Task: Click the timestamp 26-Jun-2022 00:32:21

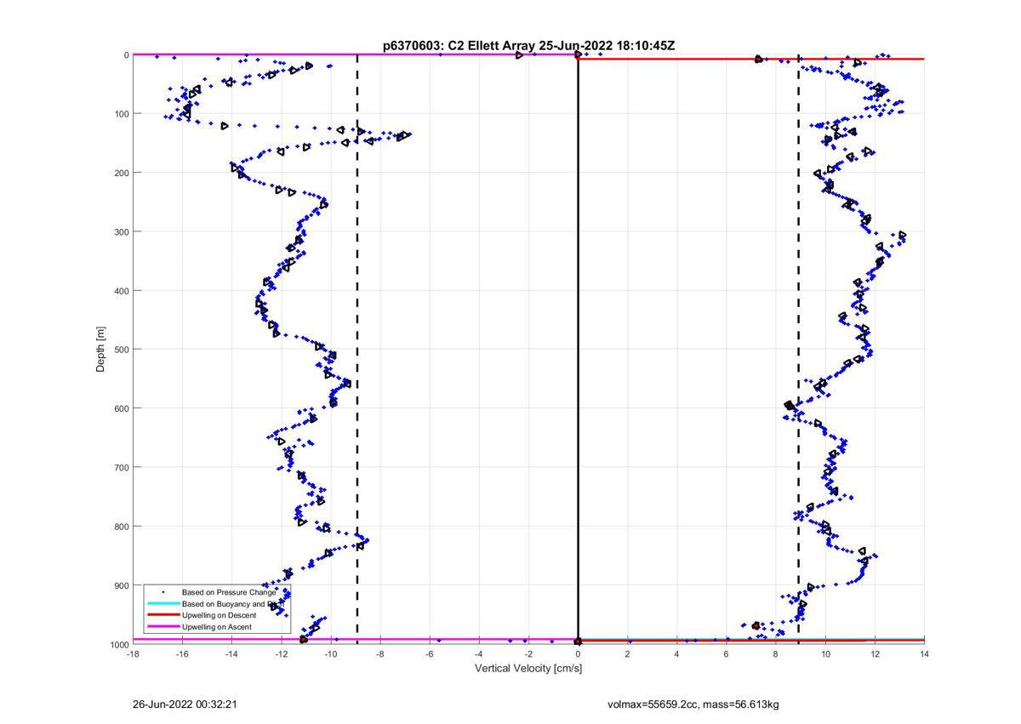Action: pos(185,704)
